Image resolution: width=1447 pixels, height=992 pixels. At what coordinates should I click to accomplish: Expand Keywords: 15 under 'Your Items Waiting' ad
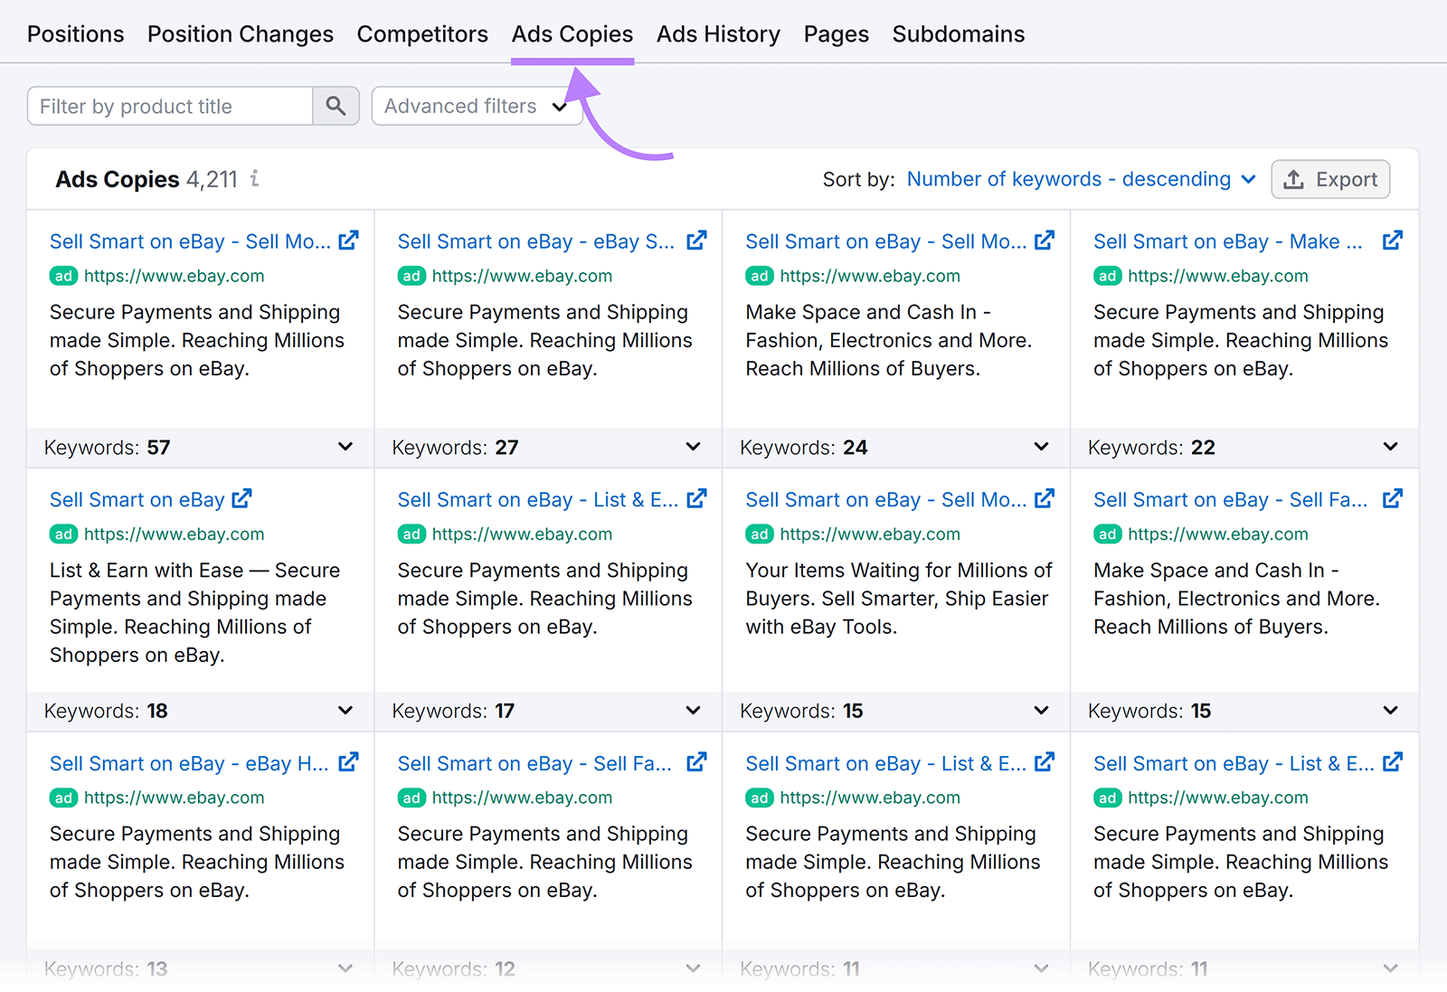click(1041, 711)
